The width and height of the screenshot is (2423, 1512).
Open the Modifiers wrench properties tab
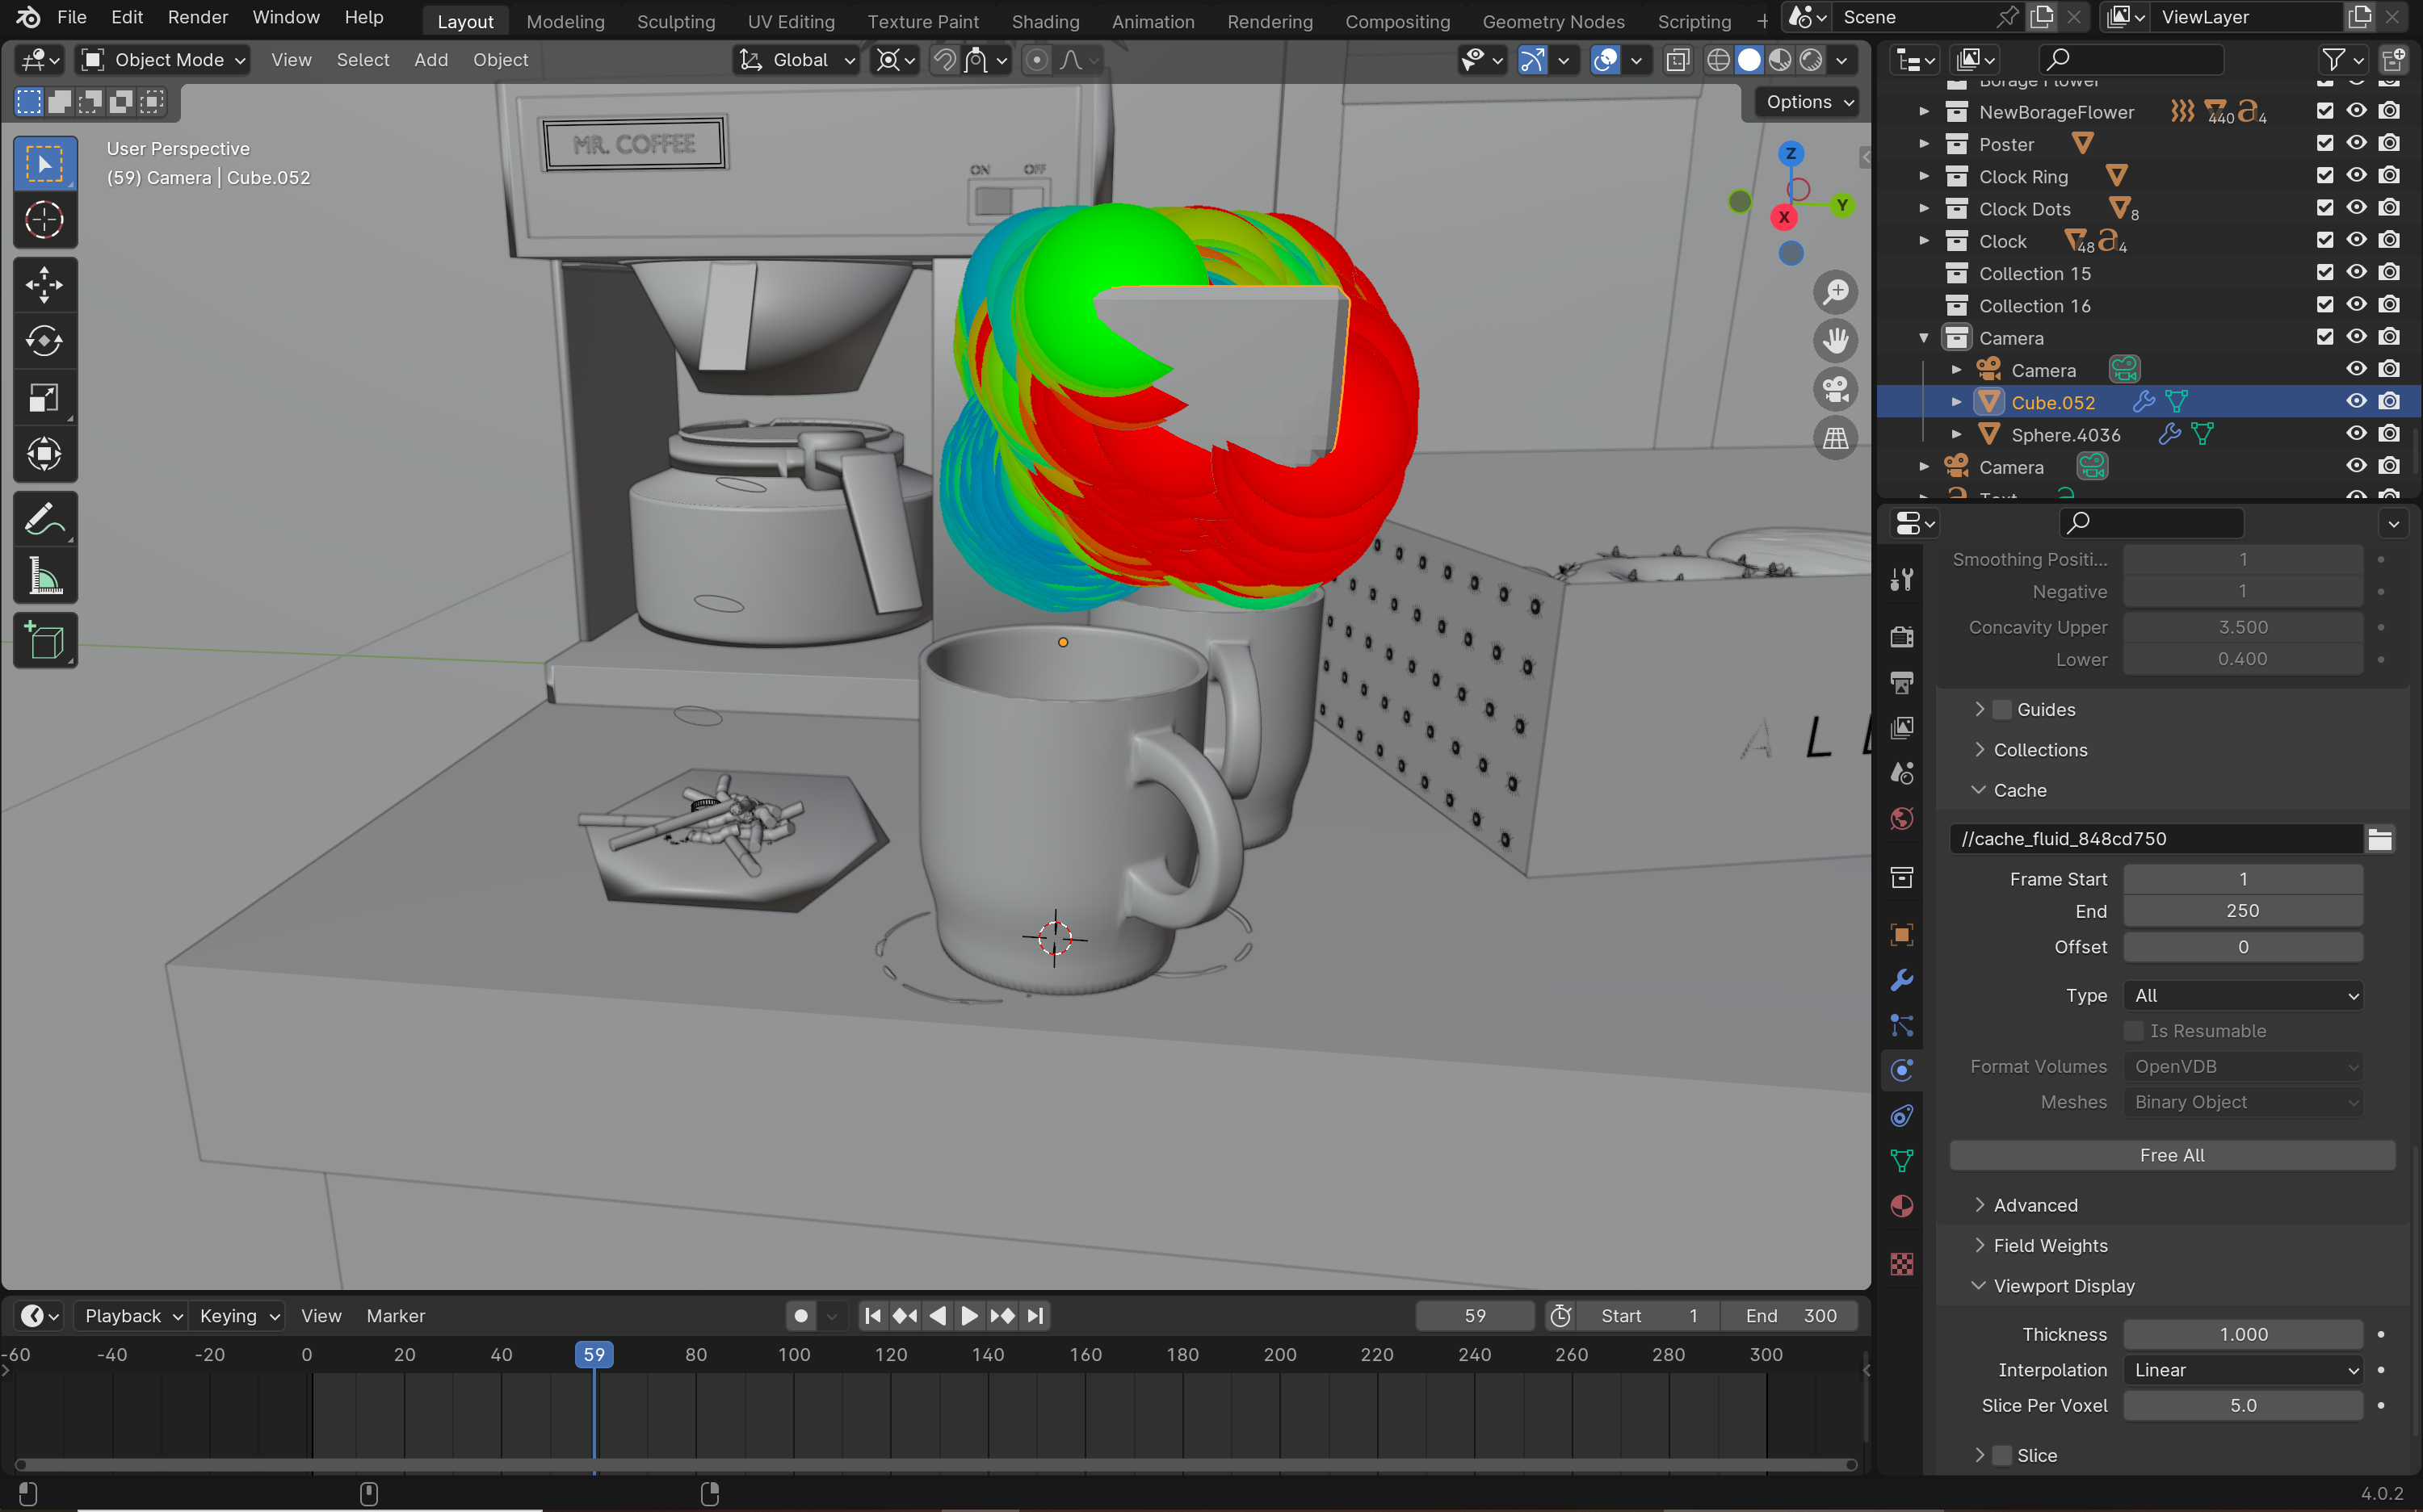1902,980
